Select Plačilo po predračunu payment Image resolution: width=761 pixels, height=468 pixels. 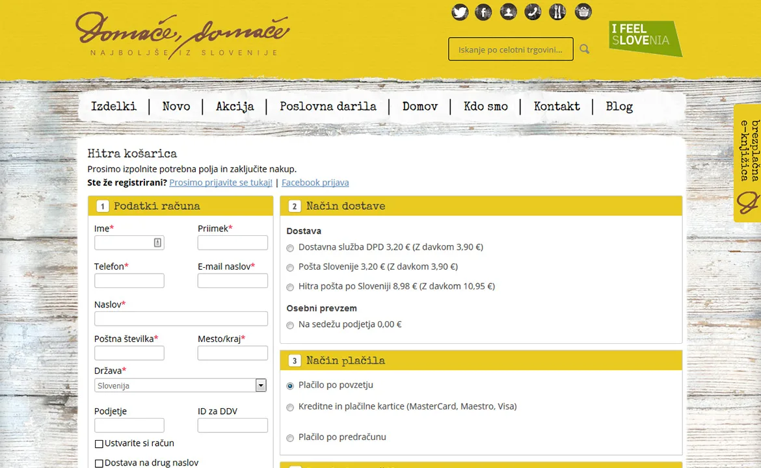pyautogui.click(x=290, y=438)
